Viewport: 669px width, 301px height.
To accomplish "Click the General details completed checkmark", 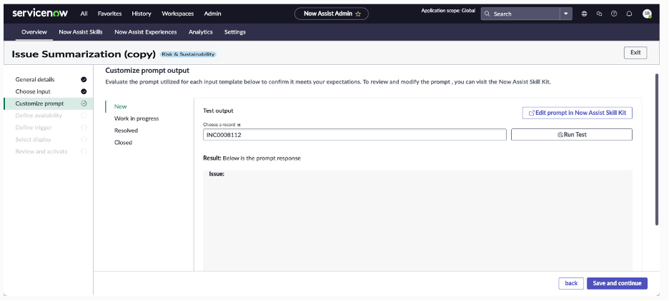I will 84,79.
